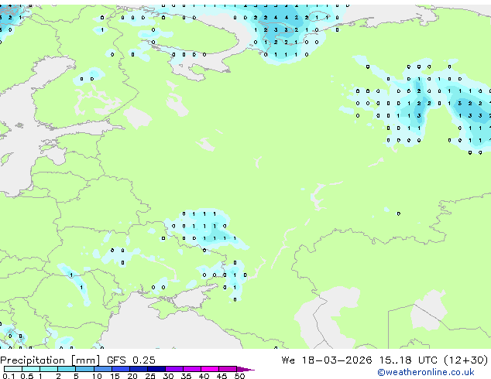Click the legend value '20'
Image resolution: width=491 pixels, height=379 pixels.
pyautogui.click(x=132, y=376)
